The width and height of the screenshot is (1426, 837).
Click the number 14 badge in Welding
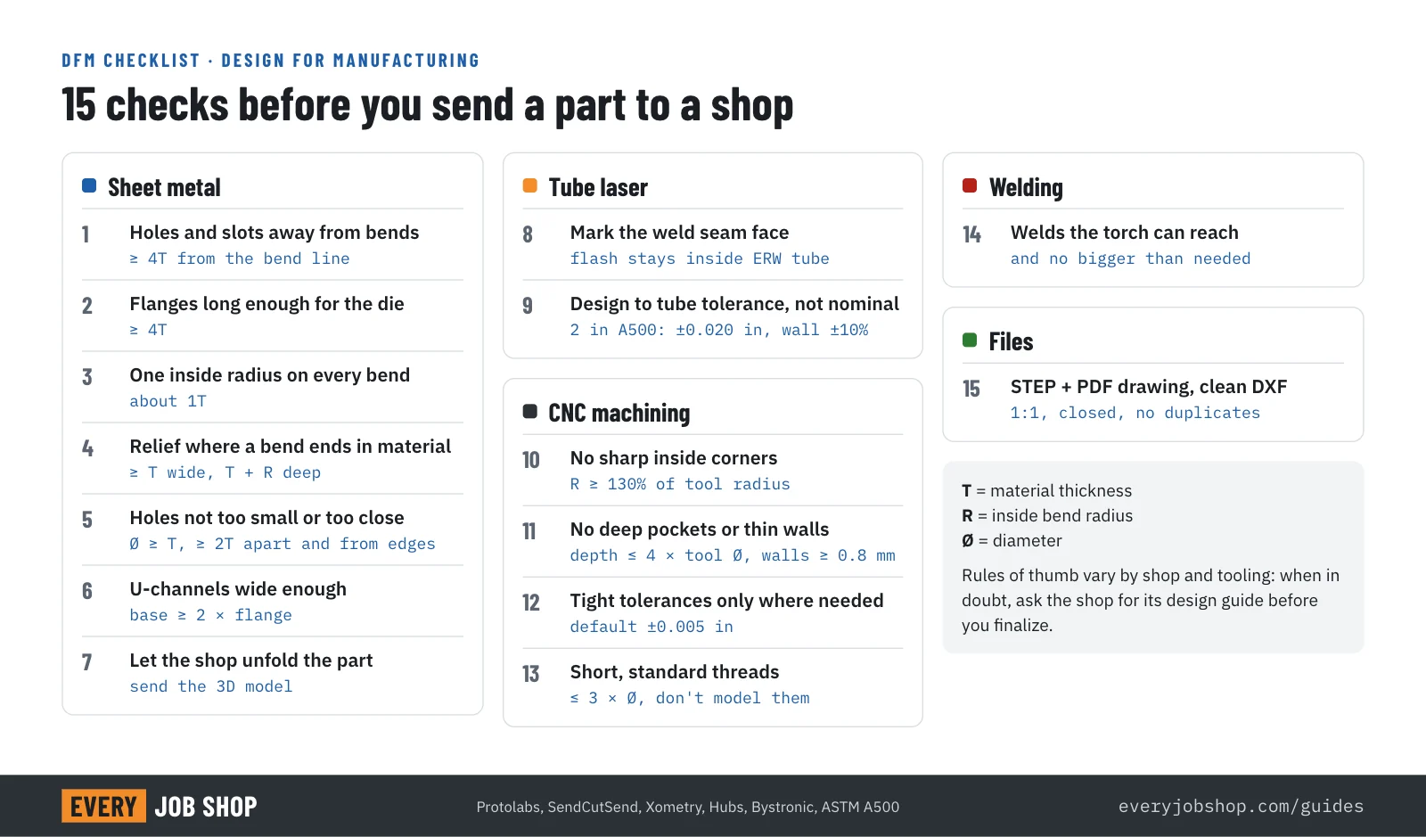[x=971, y=234]
